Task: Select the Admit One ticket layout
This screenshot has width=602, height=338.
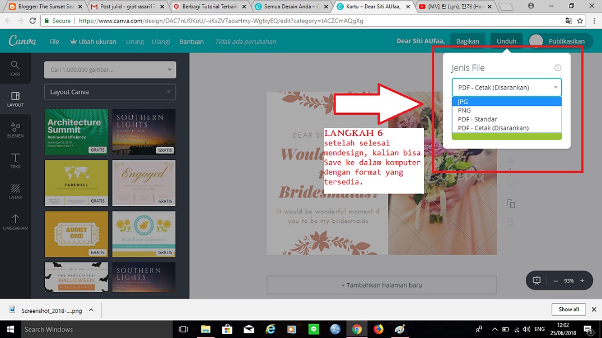Action: point(76,234)
